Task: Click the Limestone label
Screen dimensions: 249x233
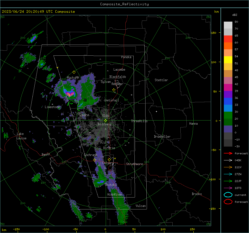Action: [52, 107]
